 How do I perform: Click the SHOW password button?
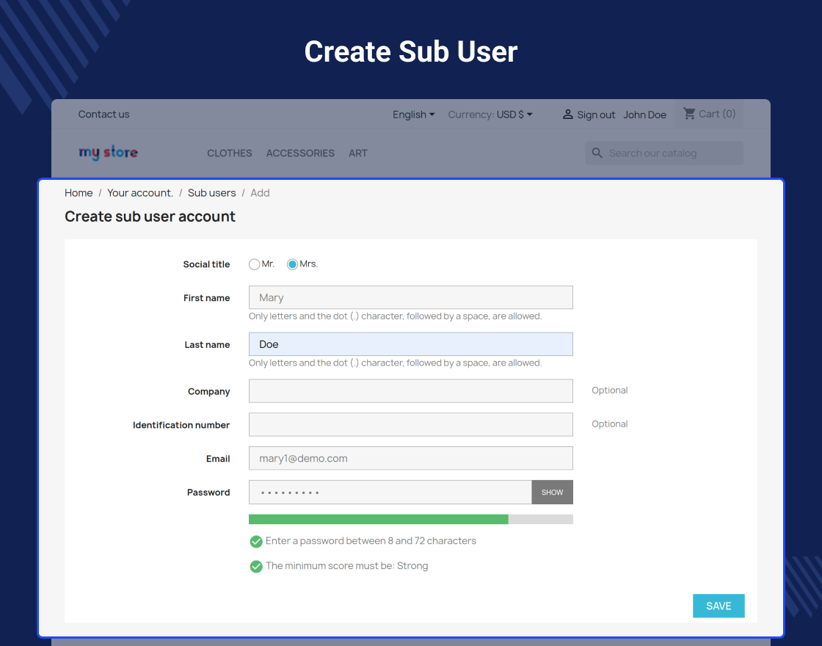[x=552, y=493]
